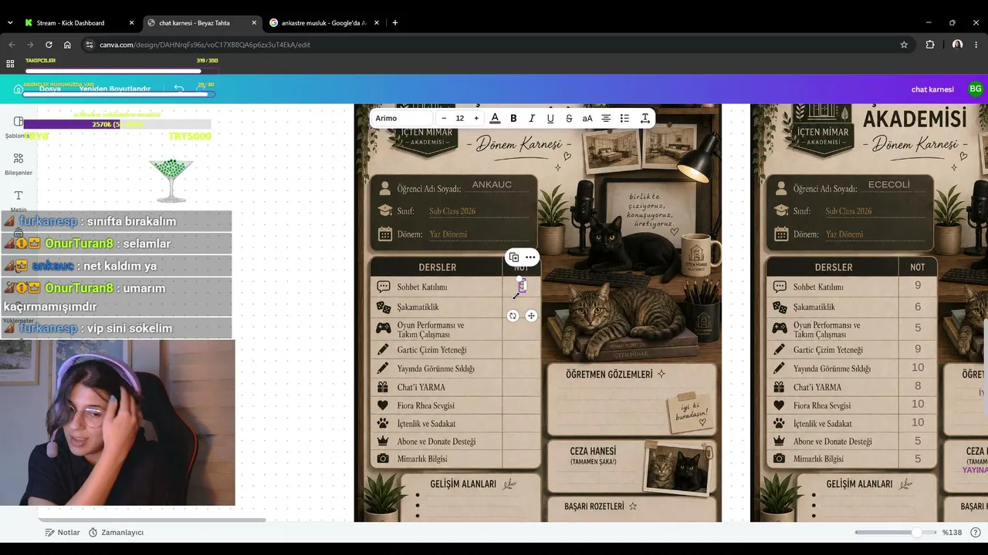
Task: Open the Arimo font family dropdown
Action: pyautogui.click(x=401, y=118)
